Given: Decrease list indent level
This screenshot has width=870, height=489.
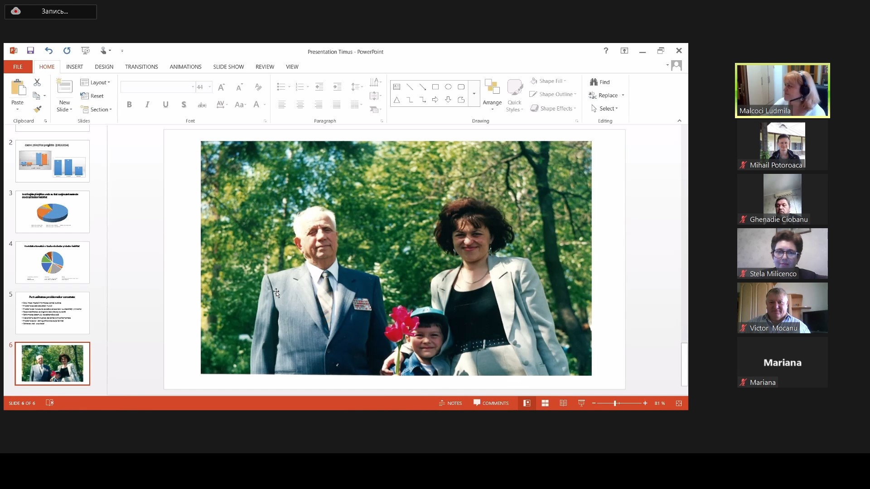Looking at the screenshot, I should click(x=319, y=86).
